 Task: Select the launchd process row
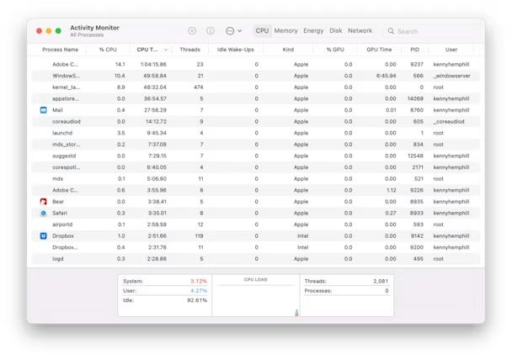[256, 133]
